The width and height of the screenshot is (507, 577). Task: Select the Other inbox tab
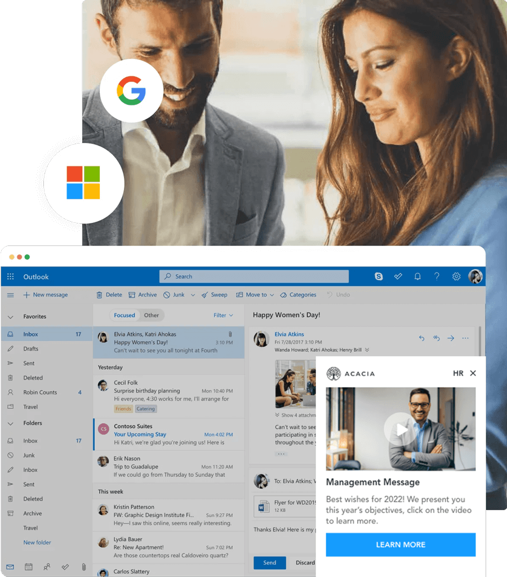[x=152, y=315]
